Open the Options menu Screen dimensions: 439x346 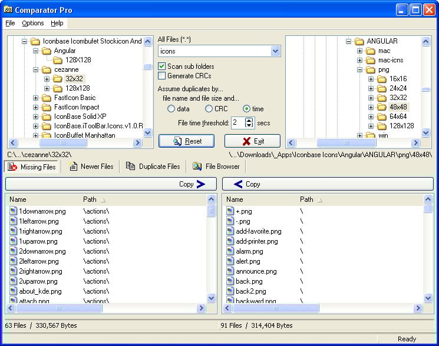[33, 23]
